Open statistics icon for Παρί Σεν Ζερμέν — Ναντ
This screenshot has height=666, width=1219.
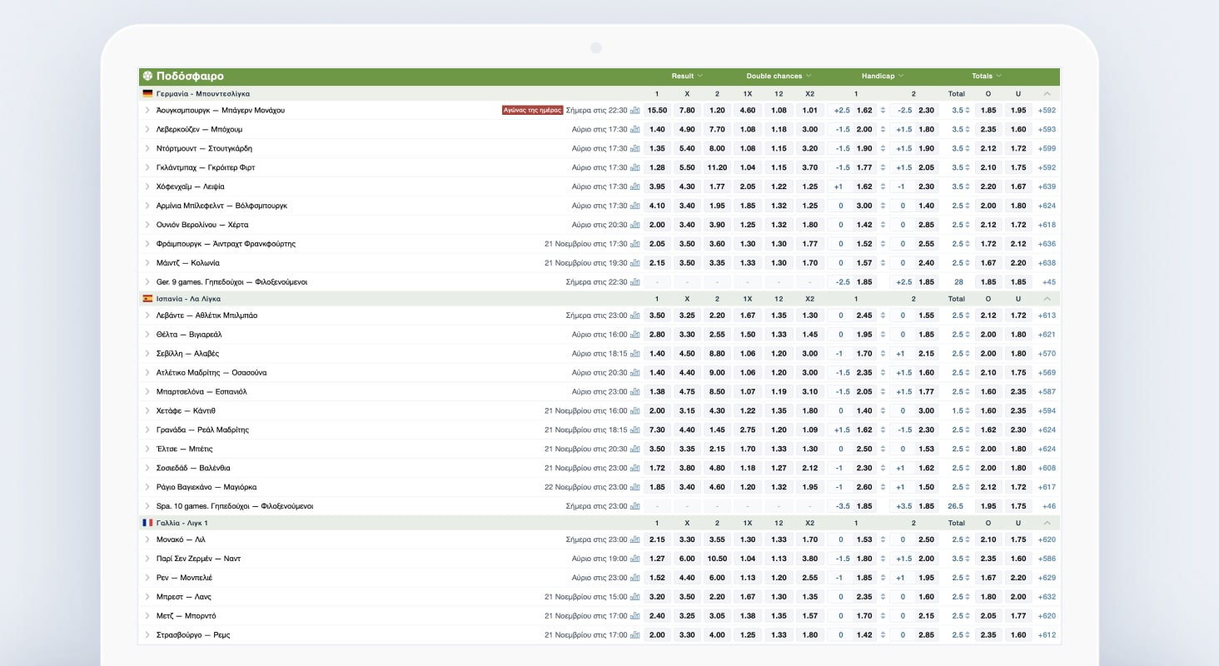coord(635,559)
